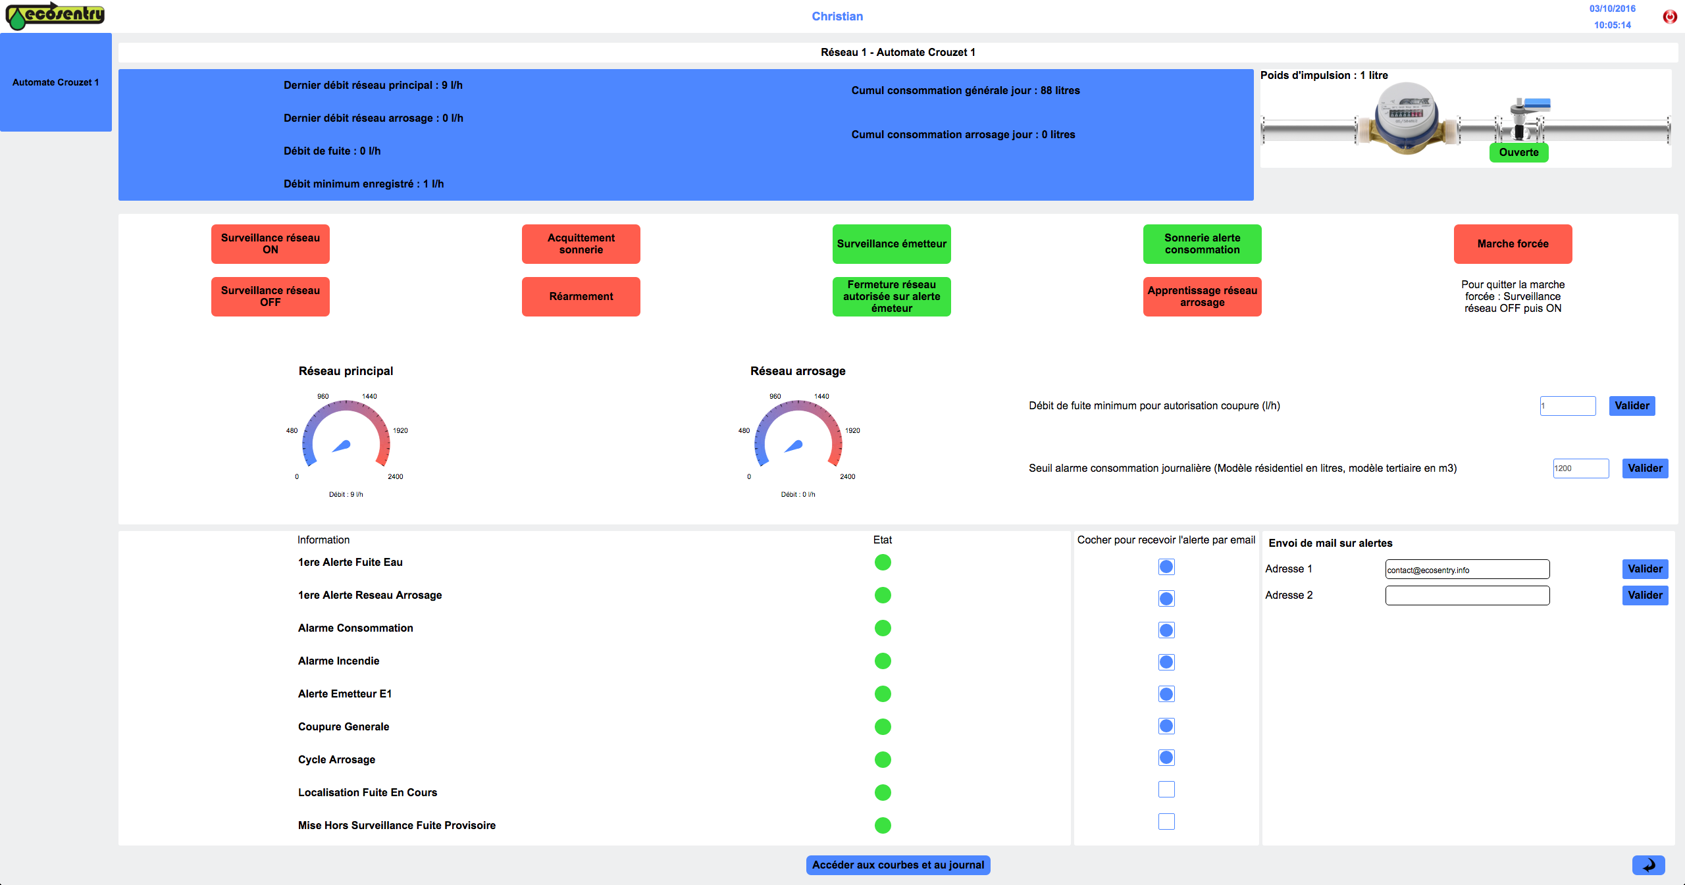Click the Ecosentry logo

pyautogui.click(x=55, y=16)
